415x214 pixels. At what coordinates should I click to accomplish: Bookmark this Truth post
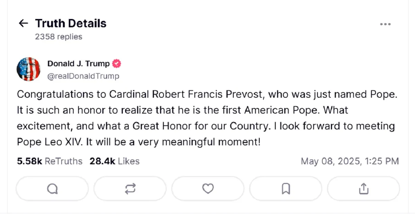(286, 188)
